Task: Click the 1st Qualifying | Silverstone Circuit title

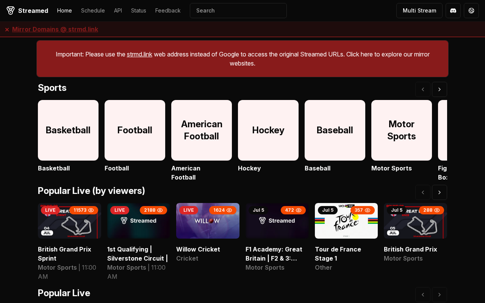Action: click(x=138, y=254)
